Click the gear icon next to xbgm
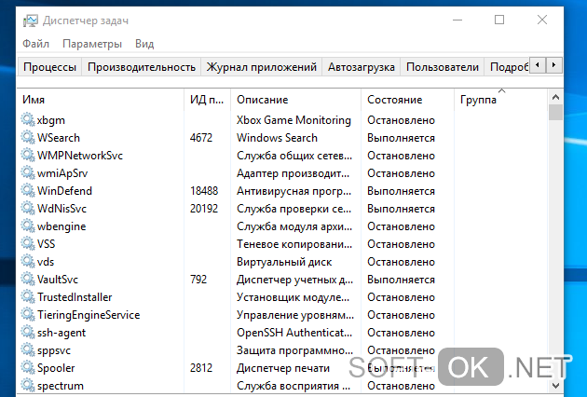 28,120
